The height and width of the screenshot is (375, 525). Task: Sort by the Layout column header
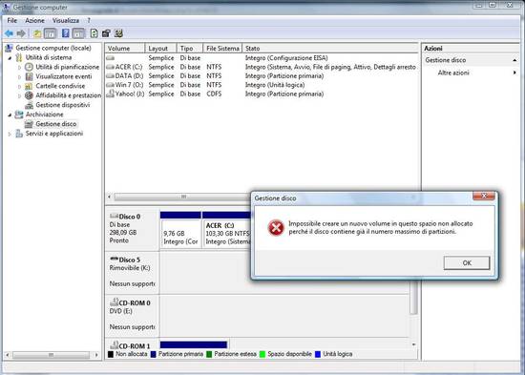(160, 49)
